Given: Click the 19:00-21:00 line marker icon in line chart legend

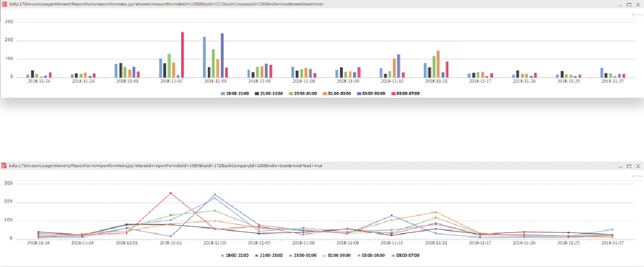Looking at the screenshot, I should tap(223, 255).
